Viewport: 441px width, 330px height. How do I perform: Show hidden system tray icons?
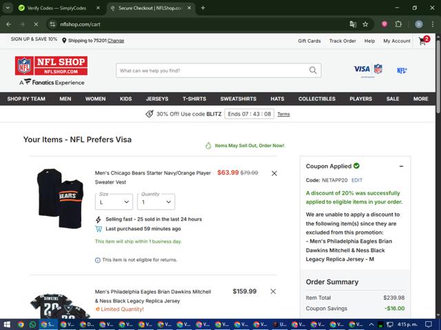(371, 324)
